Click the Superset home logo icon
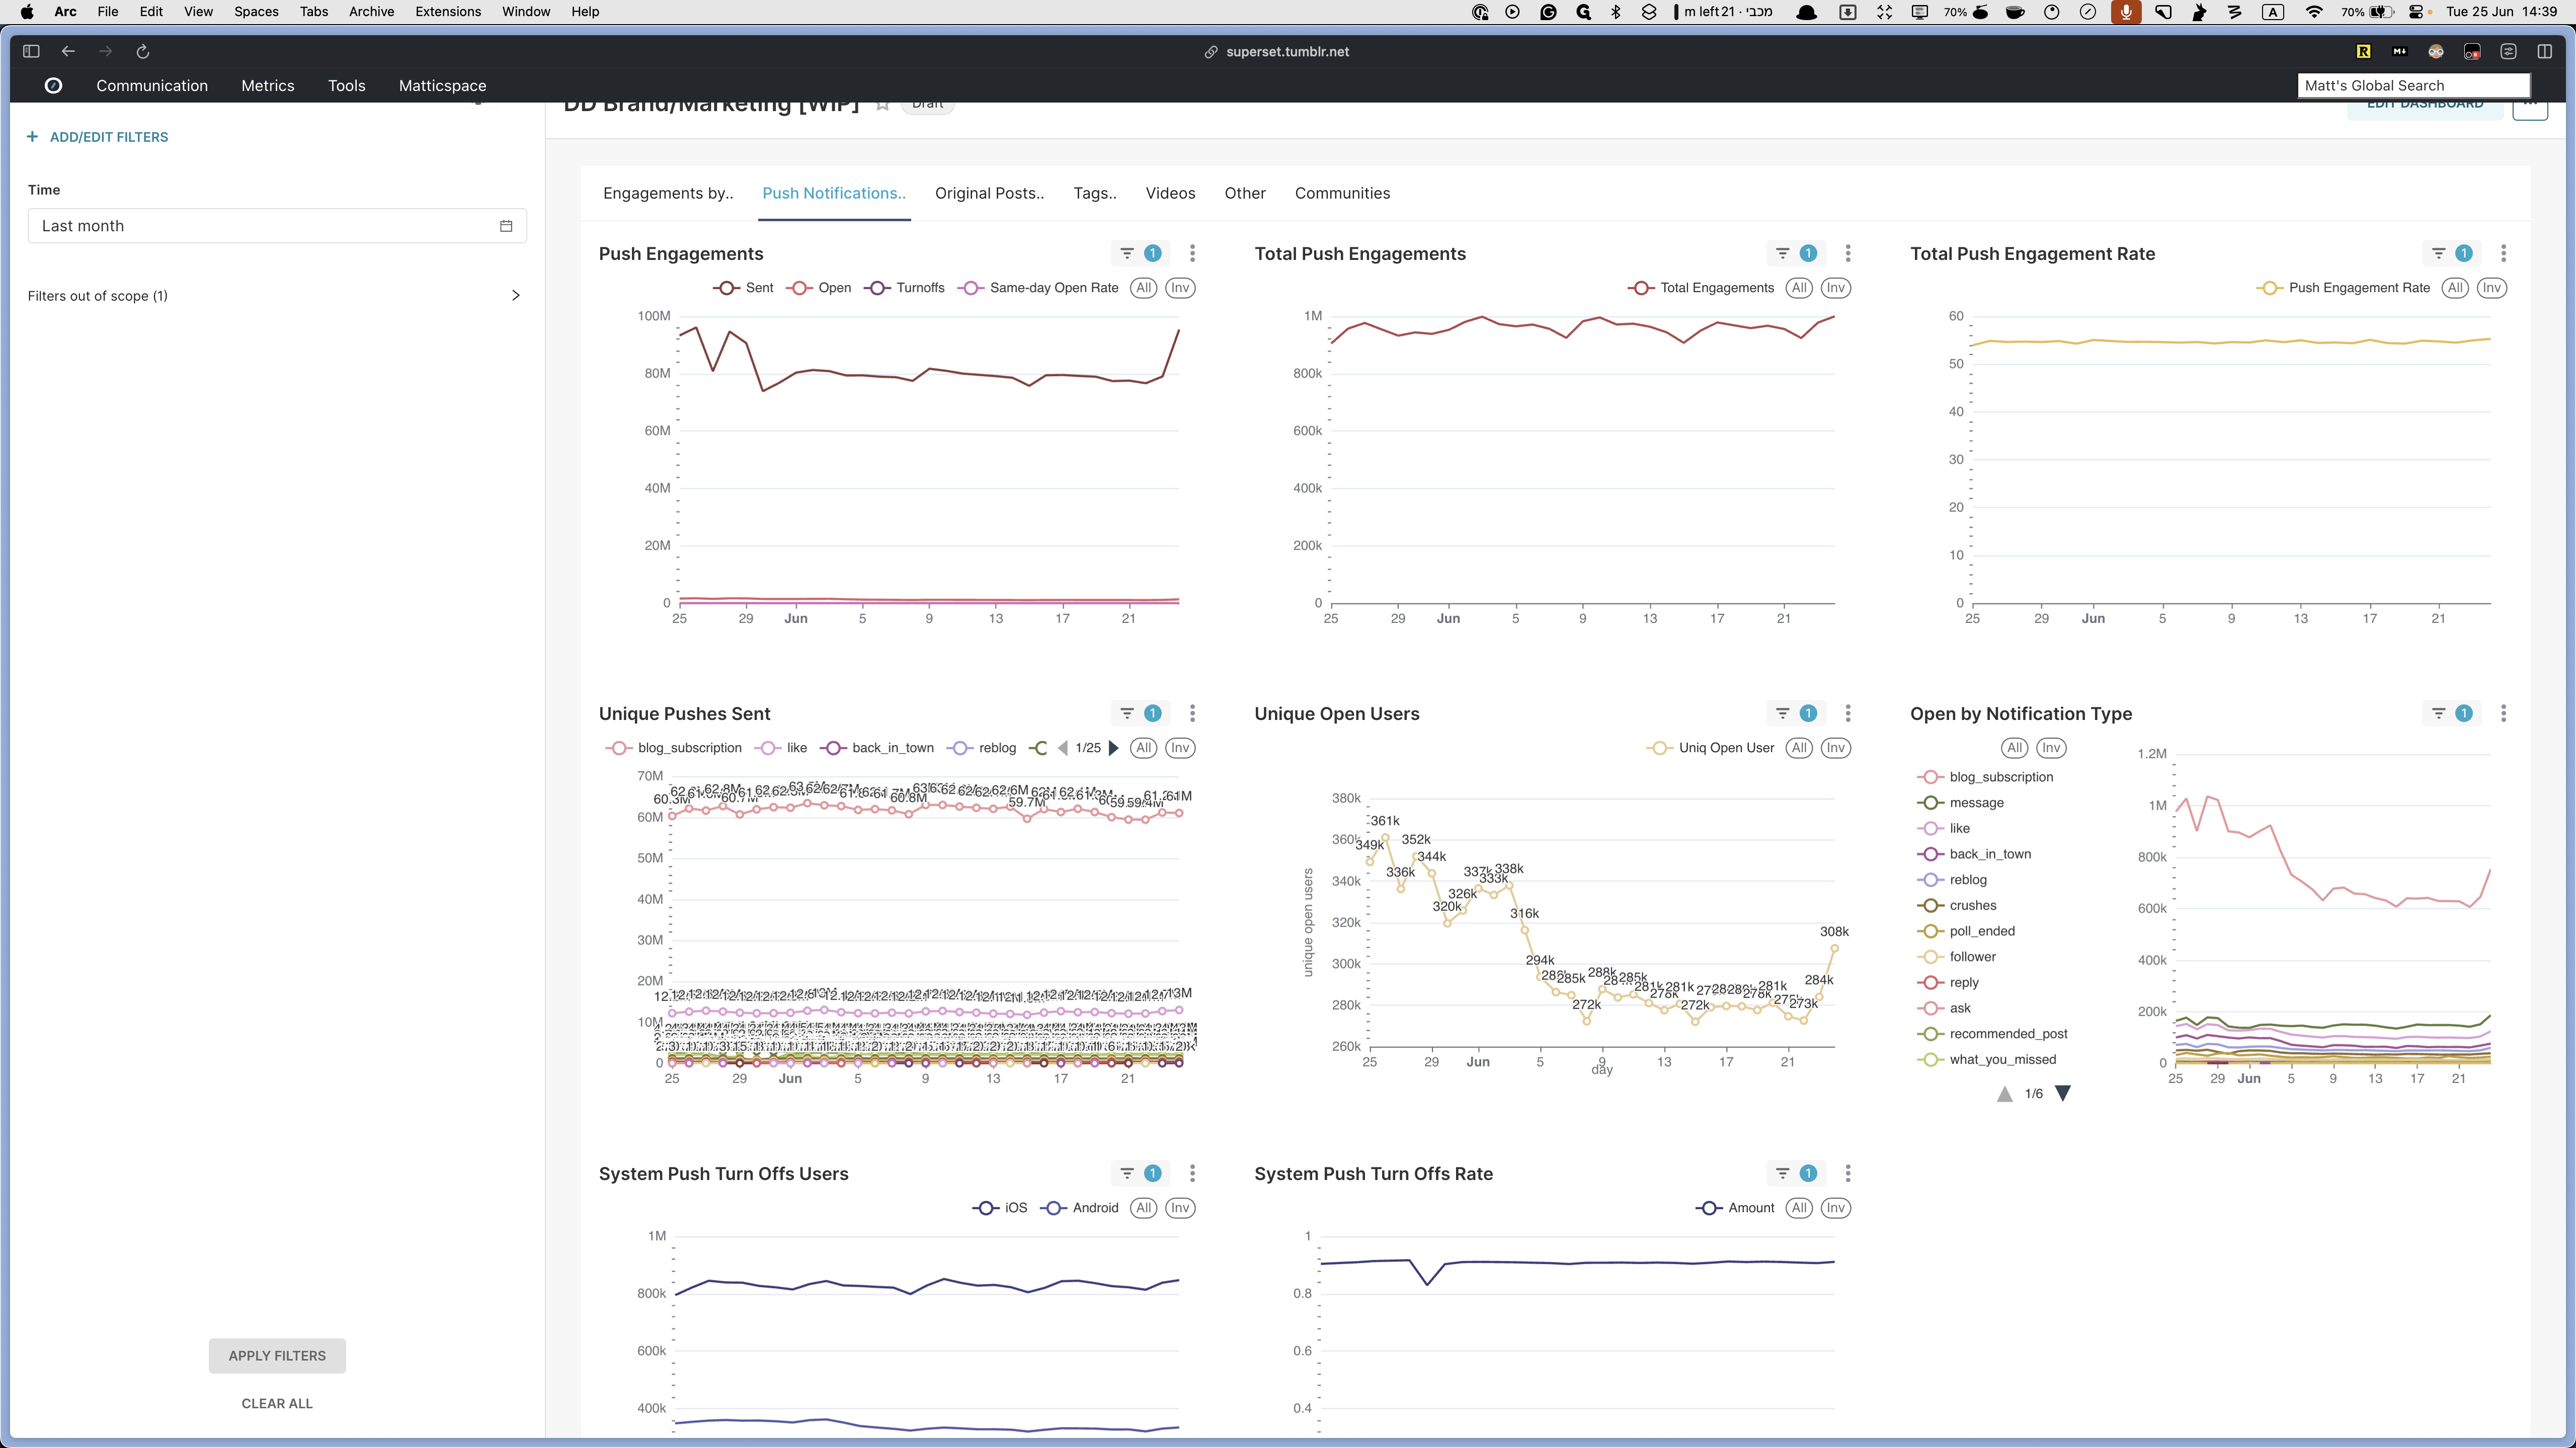The height and width of the screenshot is (1448, 2576). click(x=54, y=86)
